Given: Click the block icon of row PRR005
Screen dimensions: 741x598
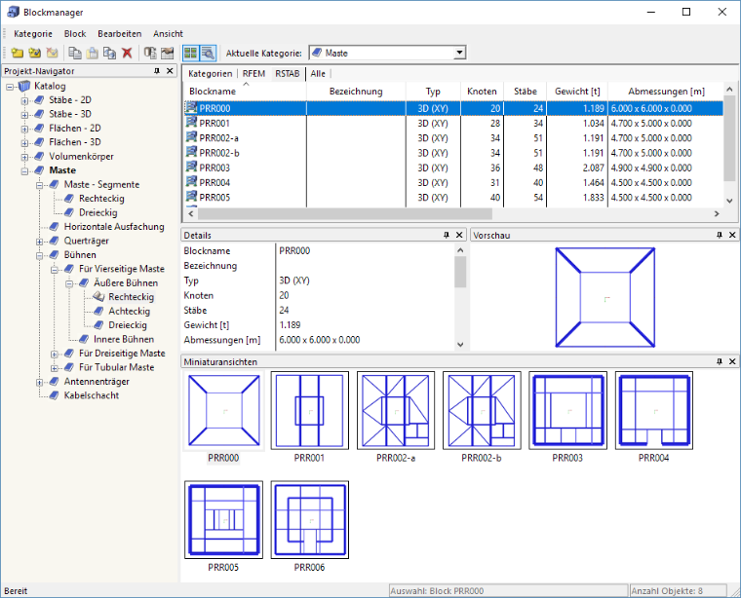Looking at the screenshot, I should click(191, 197).
